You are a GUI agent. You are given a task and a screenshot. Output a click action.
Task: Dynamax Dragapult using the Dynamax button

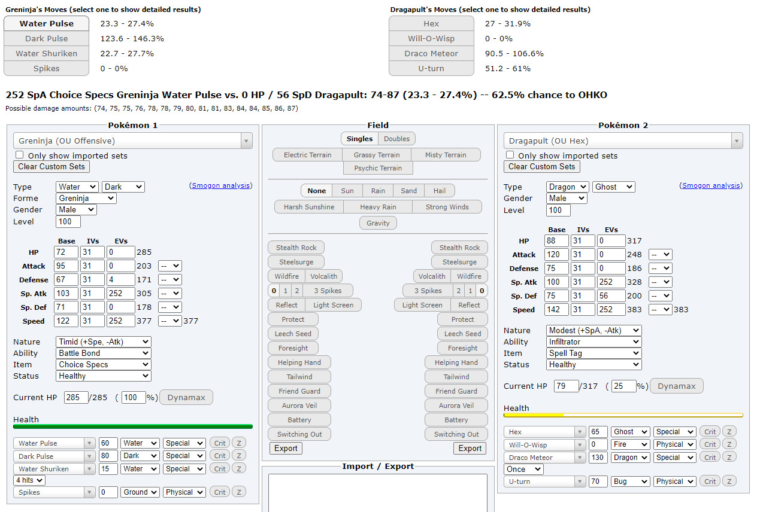(677, 386)
